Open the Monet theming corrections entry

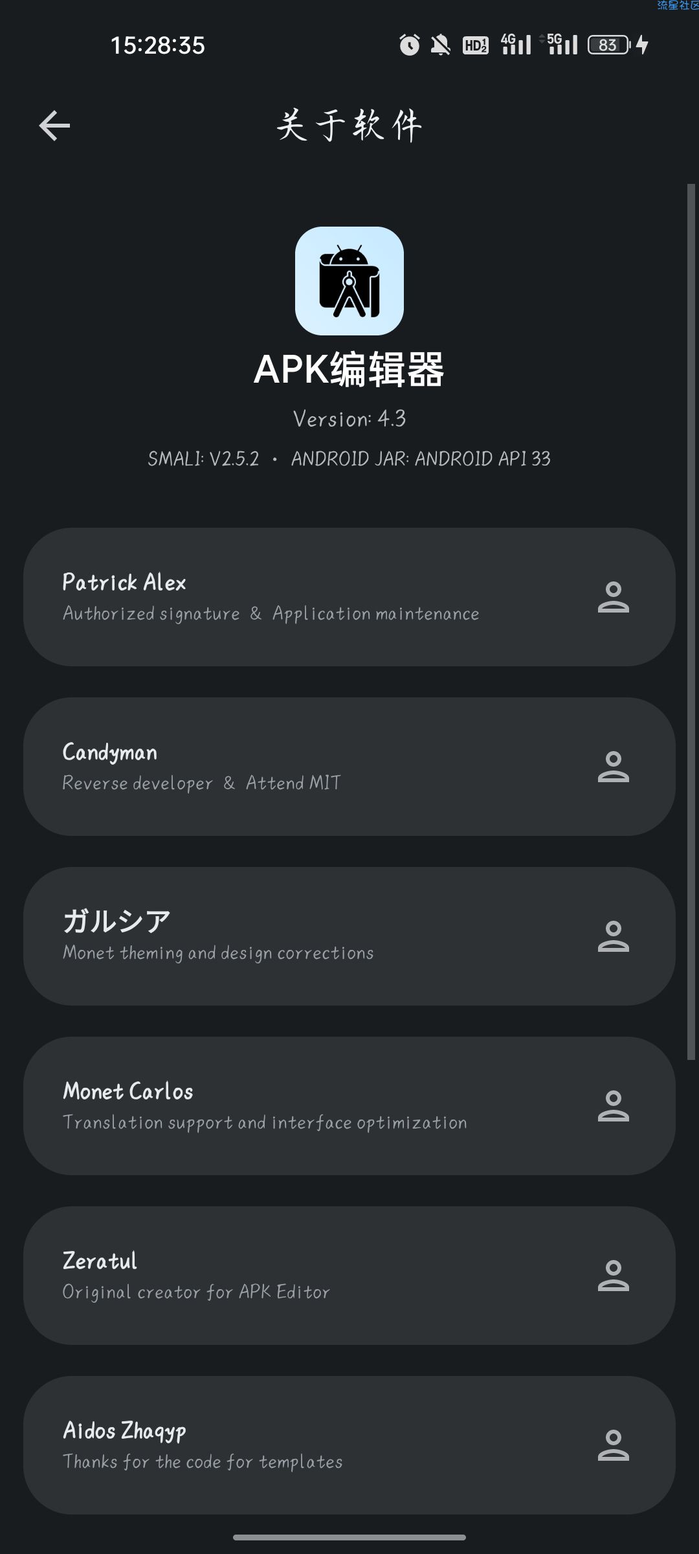349,936
